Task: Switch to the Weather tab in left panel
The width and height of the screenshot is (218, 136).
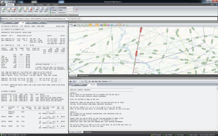Action: (x=35, y=22)
